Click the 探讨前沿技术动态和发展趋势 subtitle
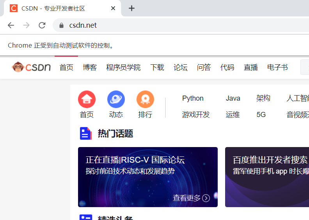This screenshot has height=220, width=309. [130, 171]
